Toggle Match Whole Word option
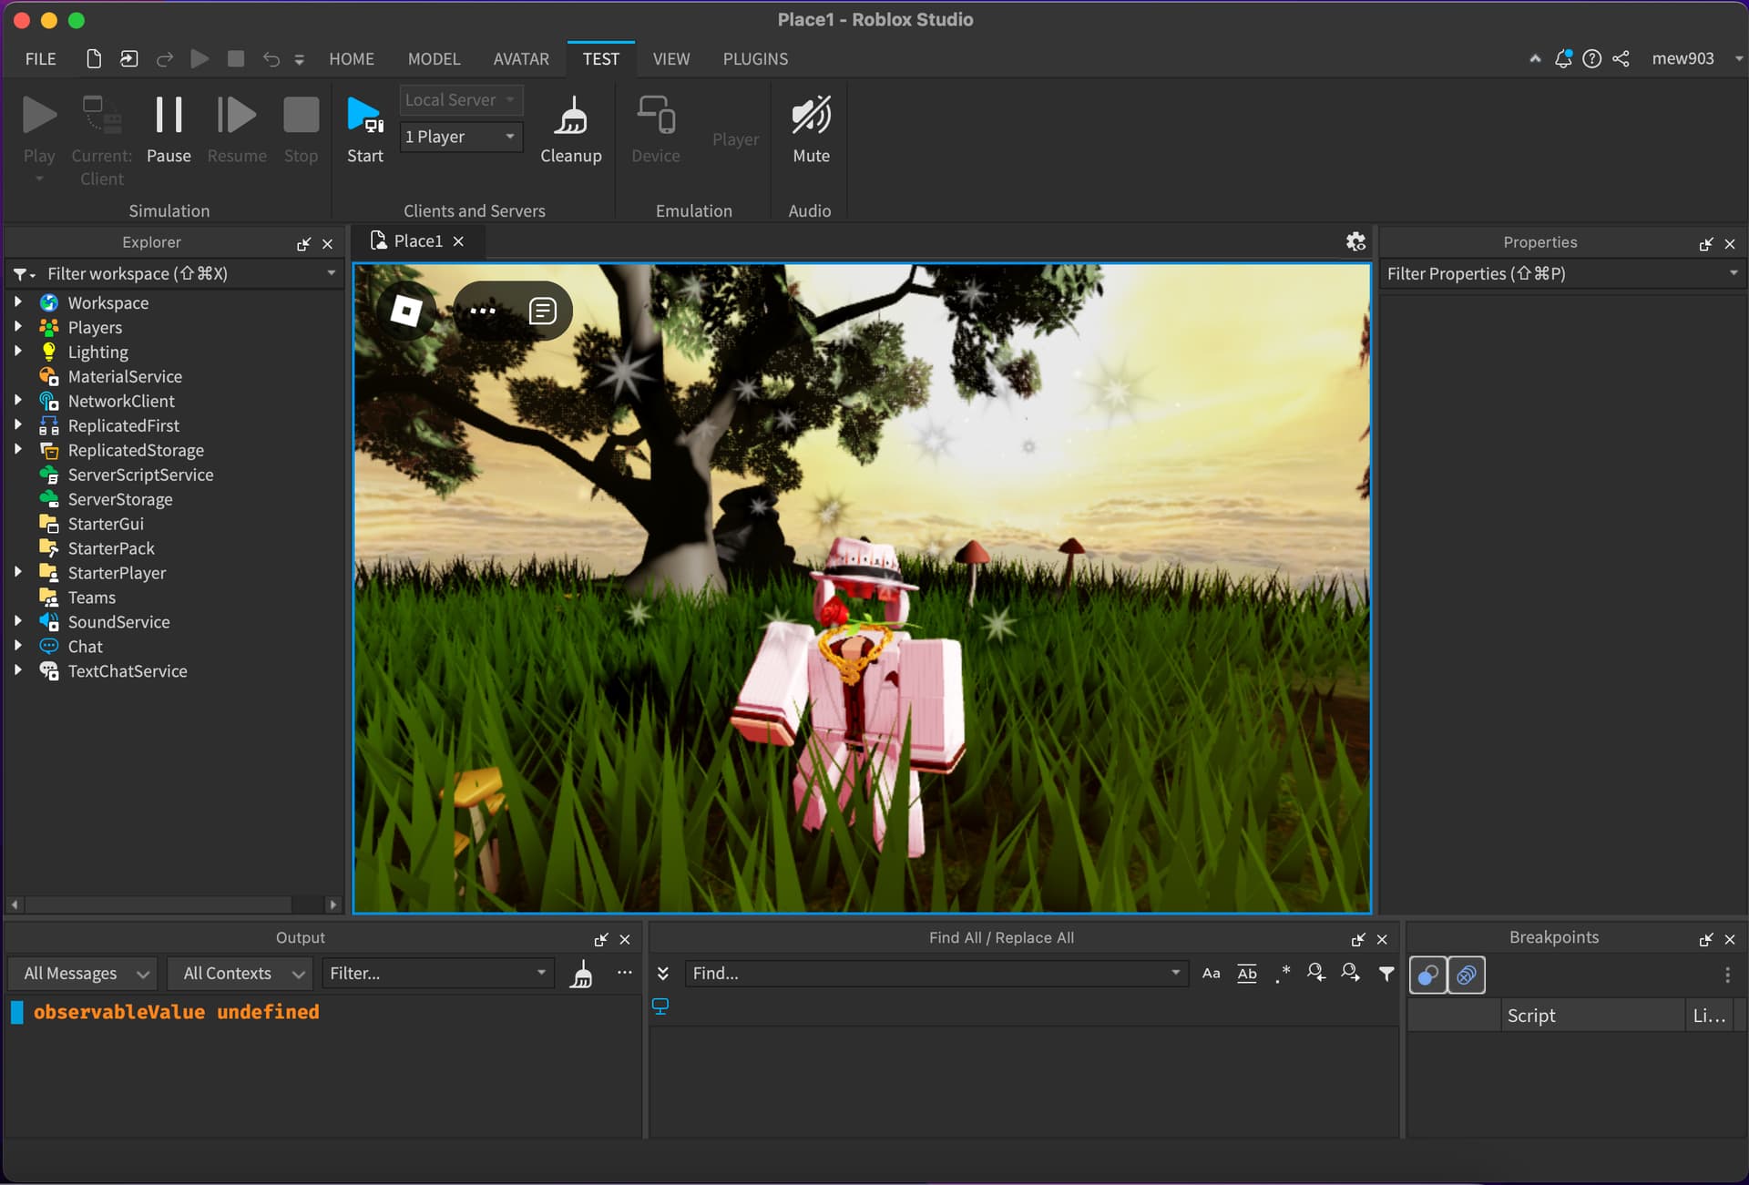1749x1185 pixels. tap(1247, 974)
